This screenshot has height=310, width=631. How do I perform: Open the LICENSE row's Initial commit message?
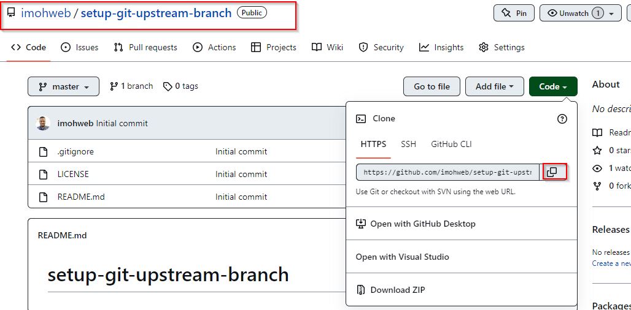coord(241,174)
